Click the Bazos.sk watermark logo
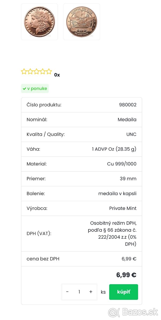Screen dimensions: 161x320 (133, 312)
